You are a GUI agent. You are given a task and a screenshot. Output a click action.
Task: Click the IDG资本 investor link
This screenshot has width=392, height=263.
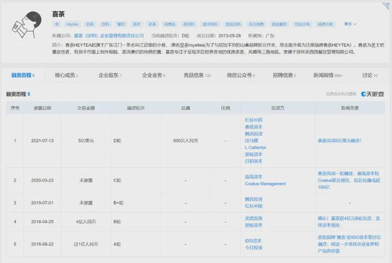click(253, 241)
